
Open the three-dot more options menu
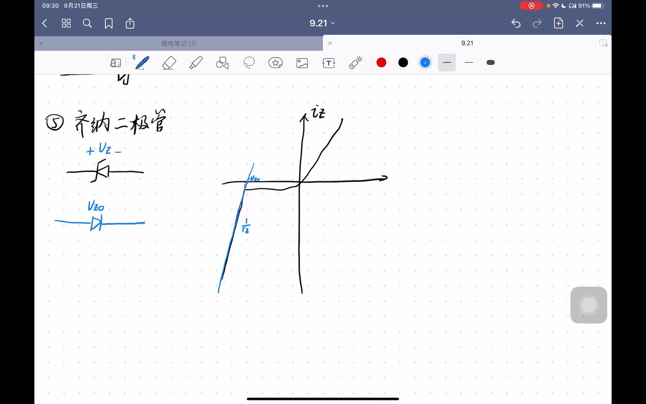click(x=601, y=23)
